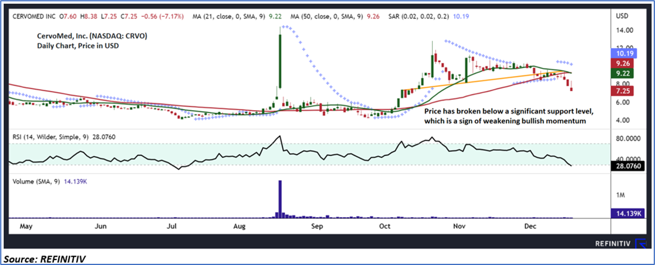Click the close price C7.25 value
This screenshot has height=265, width=655.
tap(129, 16)
